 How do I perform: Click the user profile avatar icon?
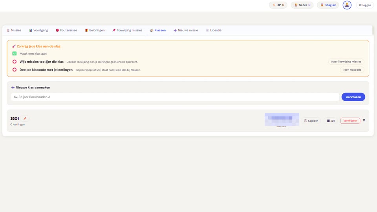pyautogui.click(x=347, y=5)
